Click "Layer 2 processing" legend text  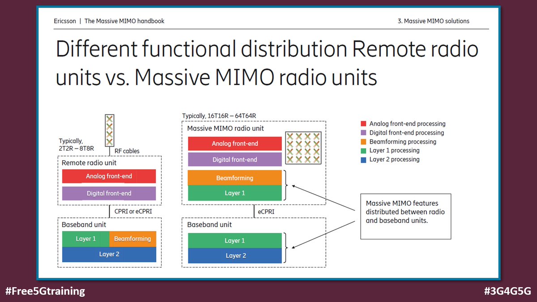click(x=395, y=159)
